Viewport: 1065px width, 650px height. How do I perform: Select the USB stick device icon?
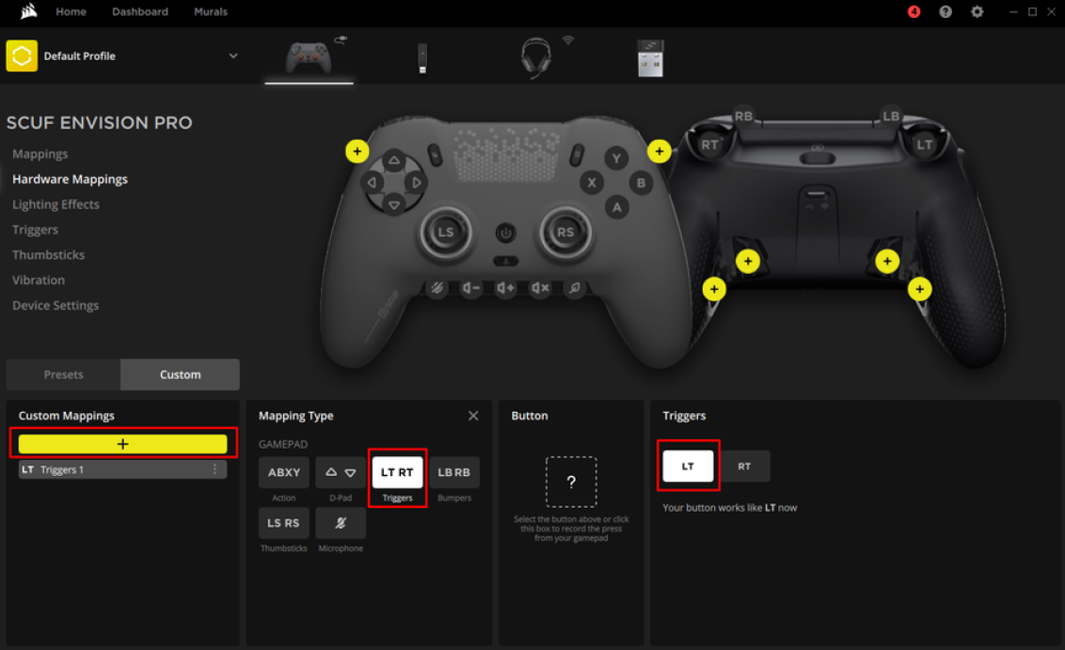(422, 57)
